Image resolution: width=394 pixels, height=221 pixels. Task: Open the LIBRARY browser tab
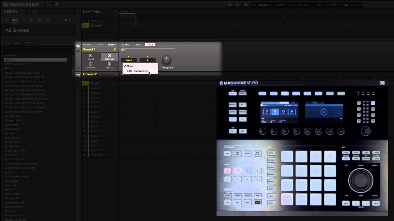coord(11,12)
